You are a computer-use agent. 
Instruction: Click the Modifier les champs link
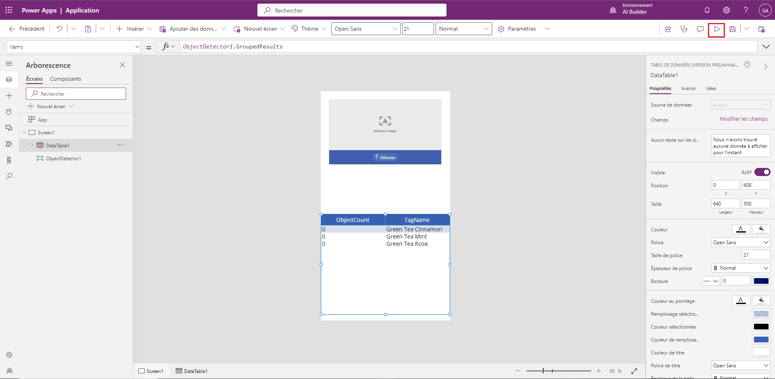coord(743,119)
